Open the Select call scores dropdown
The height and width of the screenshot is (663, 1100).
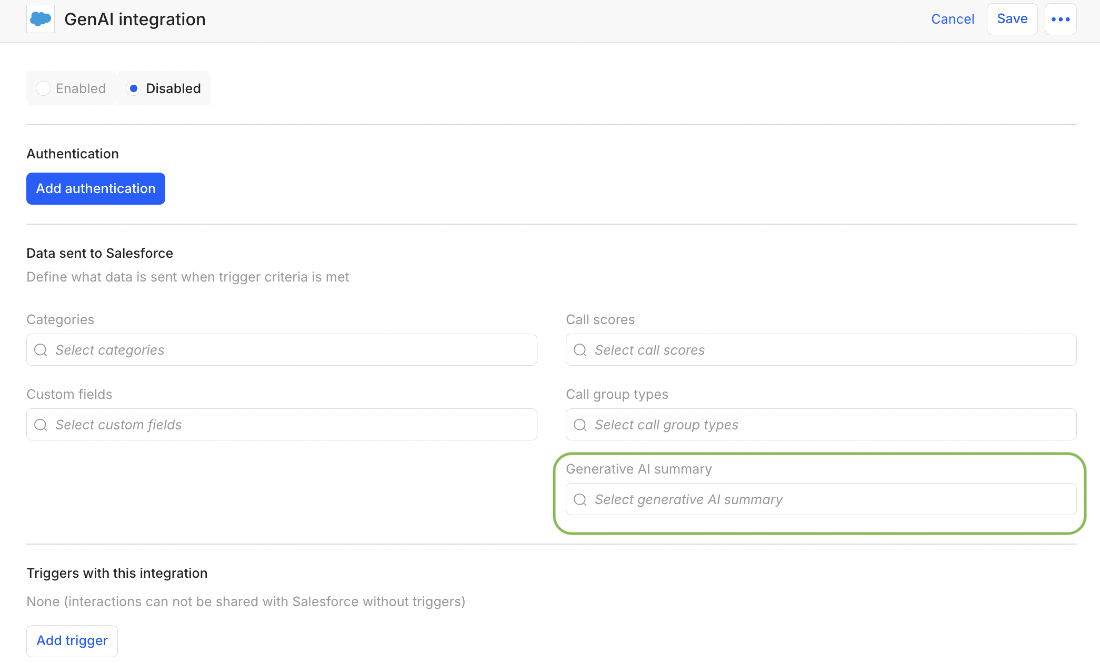coord(821,350)
